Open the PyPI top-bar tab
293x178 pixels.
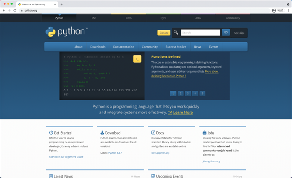click(163, 18)
